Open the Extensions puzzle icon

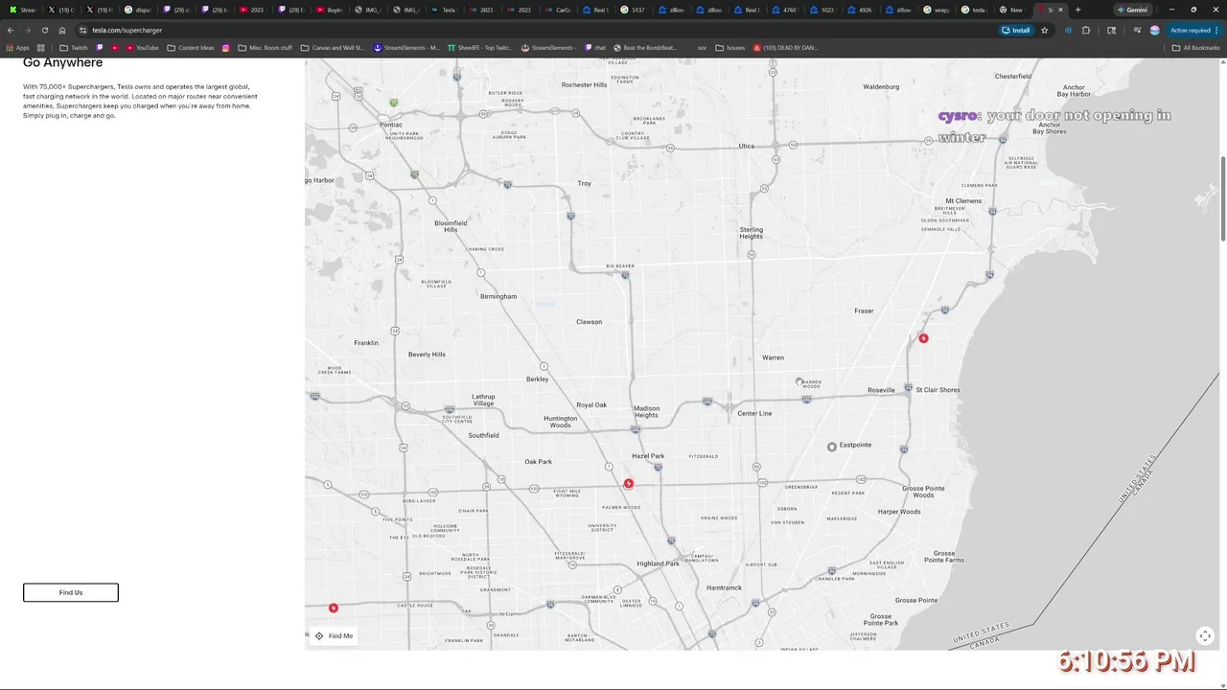coord(1086,30)
